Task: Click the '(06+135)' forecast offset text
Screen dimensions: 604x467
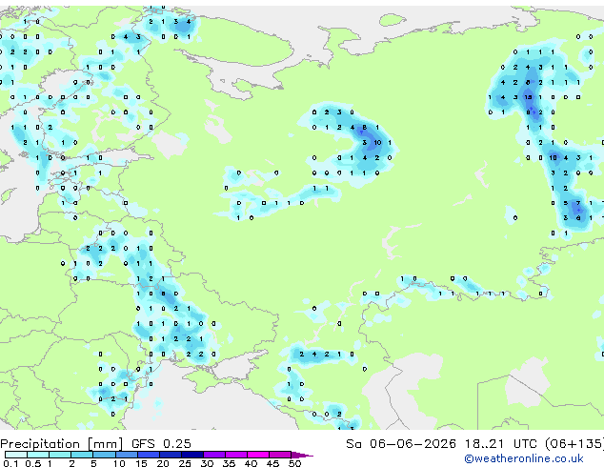Action: coord(574,444)
